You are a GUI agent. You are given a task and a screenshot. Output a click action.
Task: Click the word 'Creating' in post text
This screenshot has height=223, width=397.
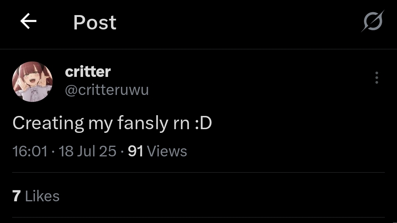tap(48, 123)
